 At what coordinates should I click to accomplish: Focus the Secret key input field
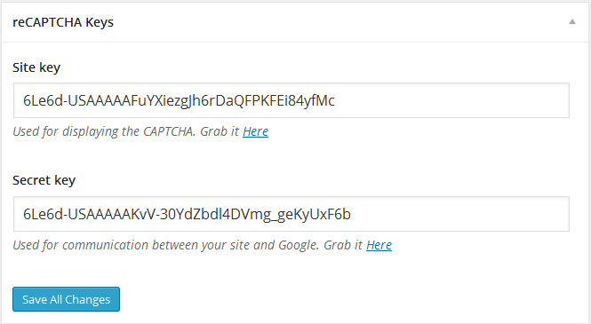[292, 214]
